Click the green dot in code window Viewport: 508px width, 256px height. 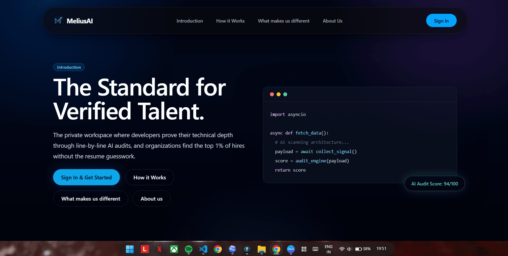tap(285, 94)
